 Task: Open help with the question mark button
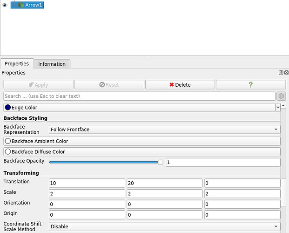tap(250, 85)
